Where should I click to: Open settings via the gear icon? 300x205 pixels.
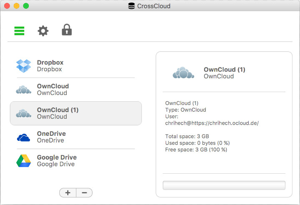pos(43,31)
